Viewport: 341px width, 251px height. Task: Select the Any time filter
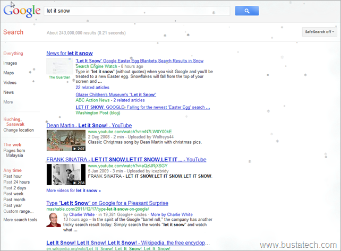click(12, 170)
